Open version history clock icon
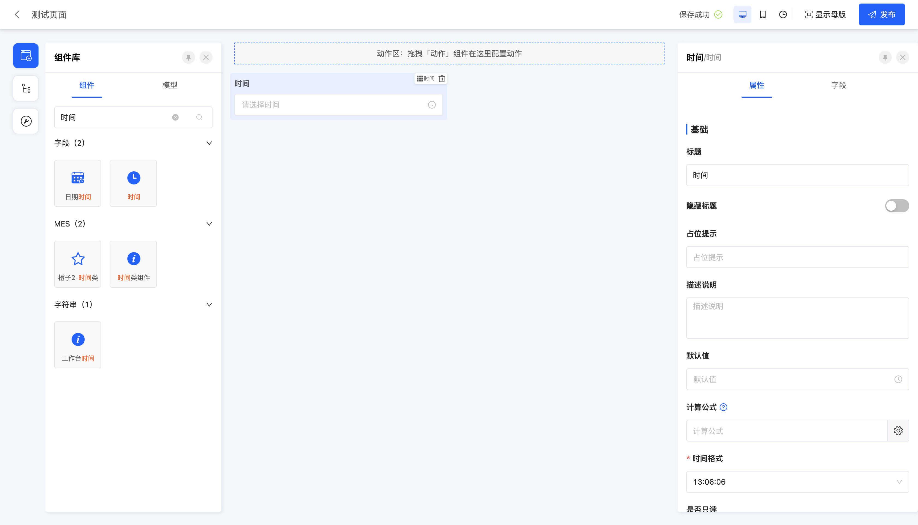The width and height of the screenshot is (918, 525). coord(783,14)
